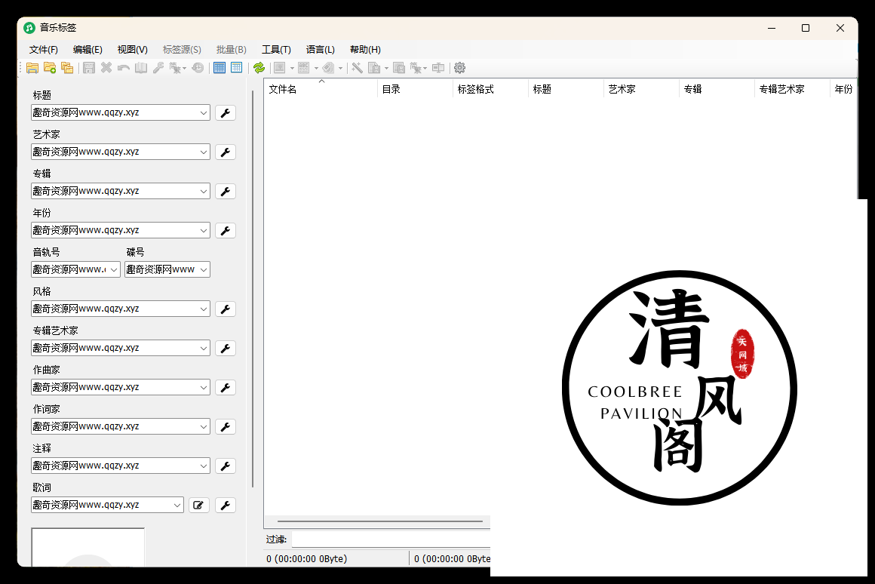Viewport: 875px width, 584px height.
Task: Click the wrench button beside 年份 field
Action: 226,231
